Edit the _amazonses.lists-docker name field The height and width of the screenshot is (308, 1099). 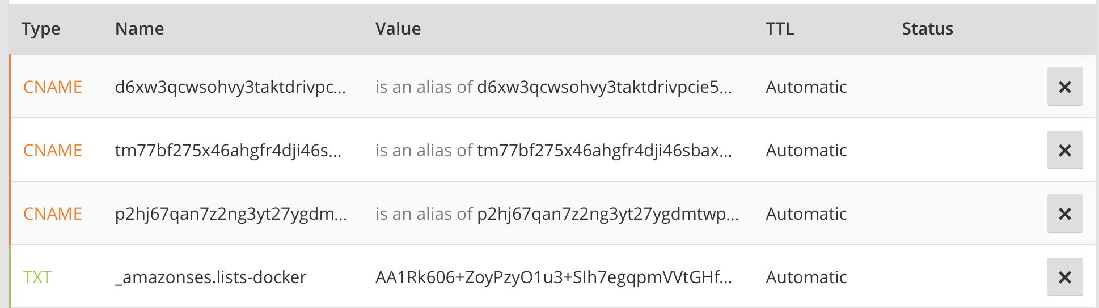pos(210,277)
